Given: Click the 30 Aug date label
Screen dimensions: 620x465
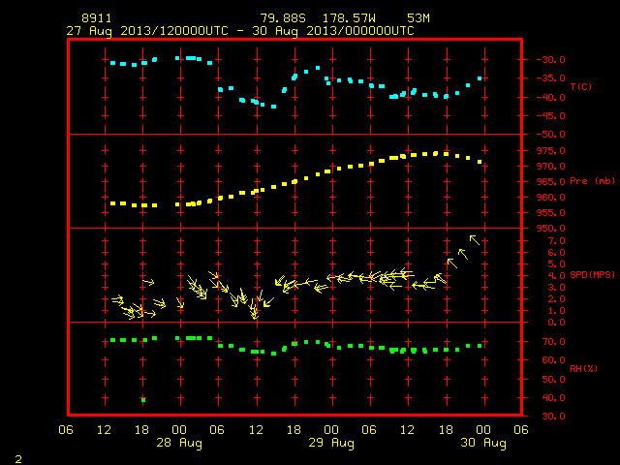Looking at the screenshot, I should point(483,443).
